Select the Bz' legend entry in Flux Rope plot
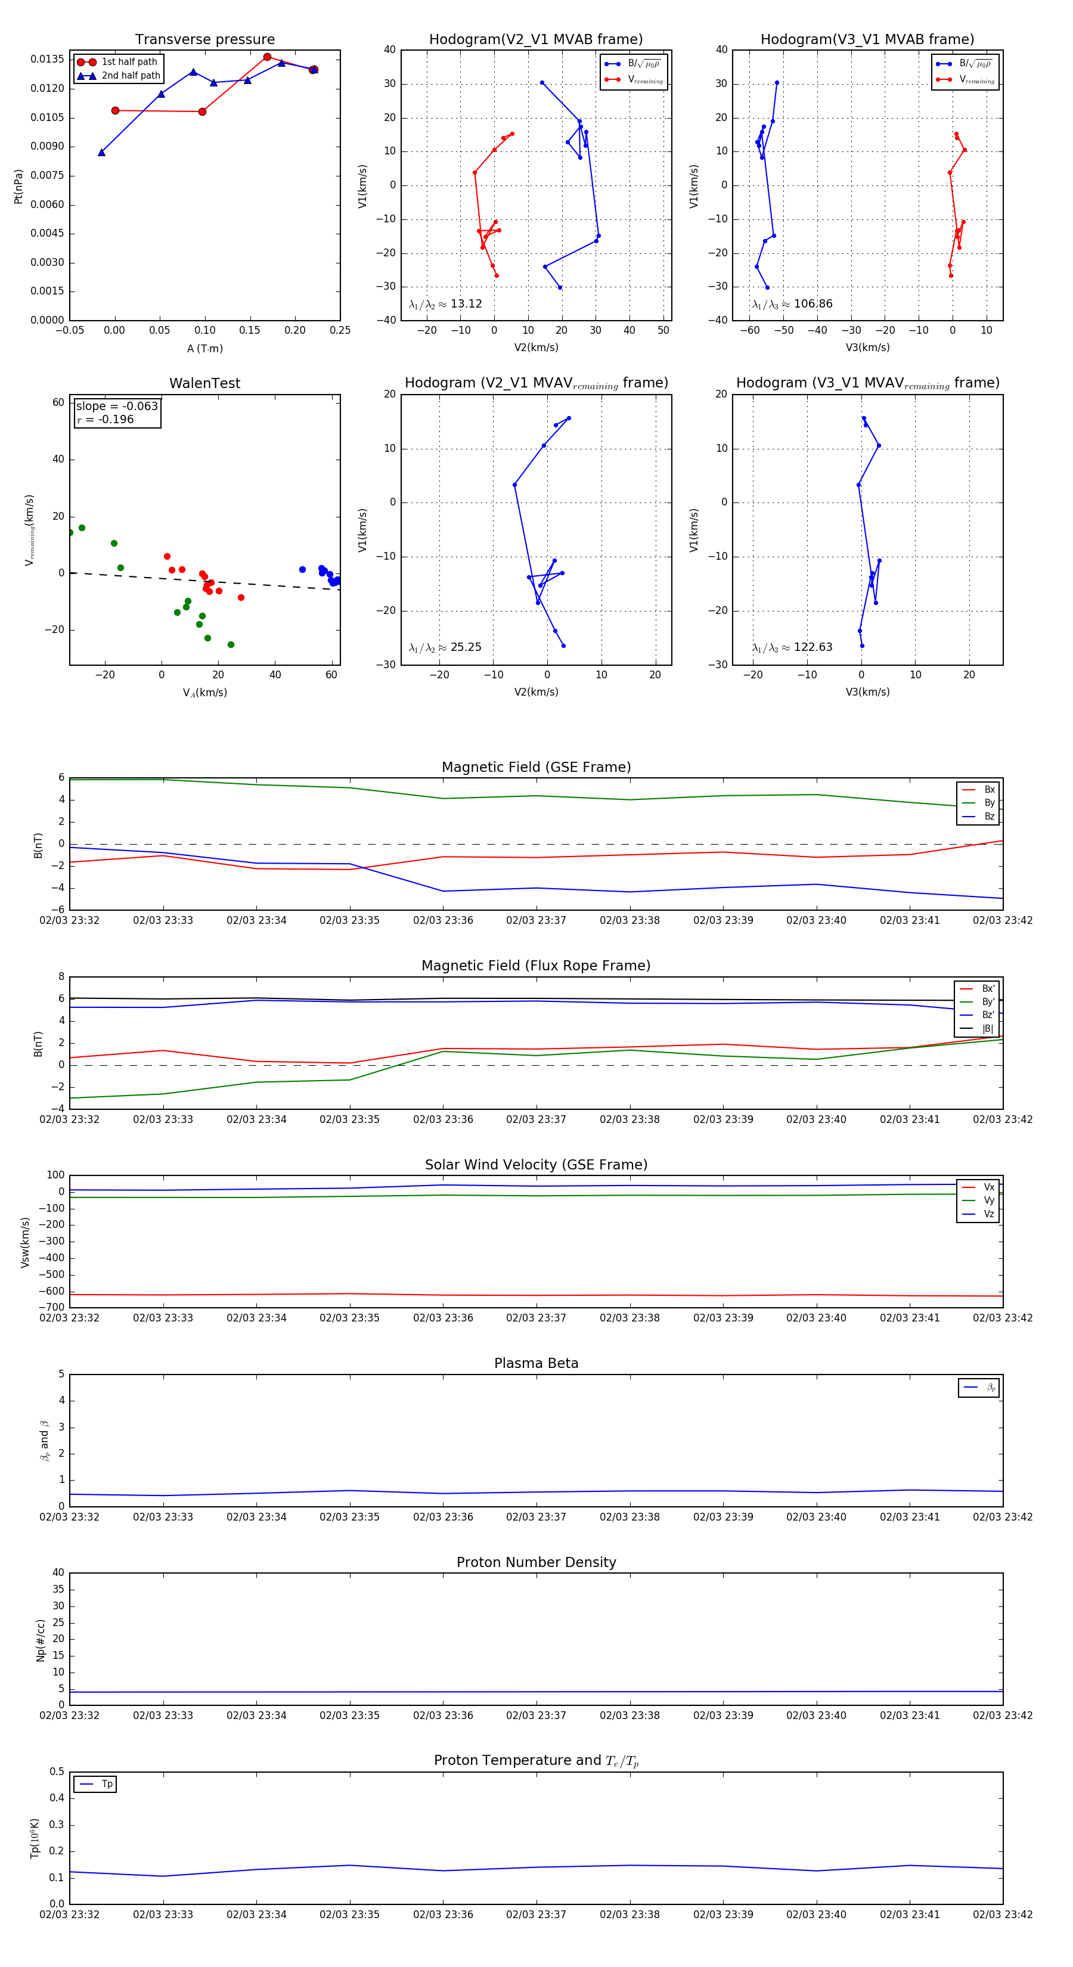The height and width of the screenshot is (1967, 1073). (977, 1015)
